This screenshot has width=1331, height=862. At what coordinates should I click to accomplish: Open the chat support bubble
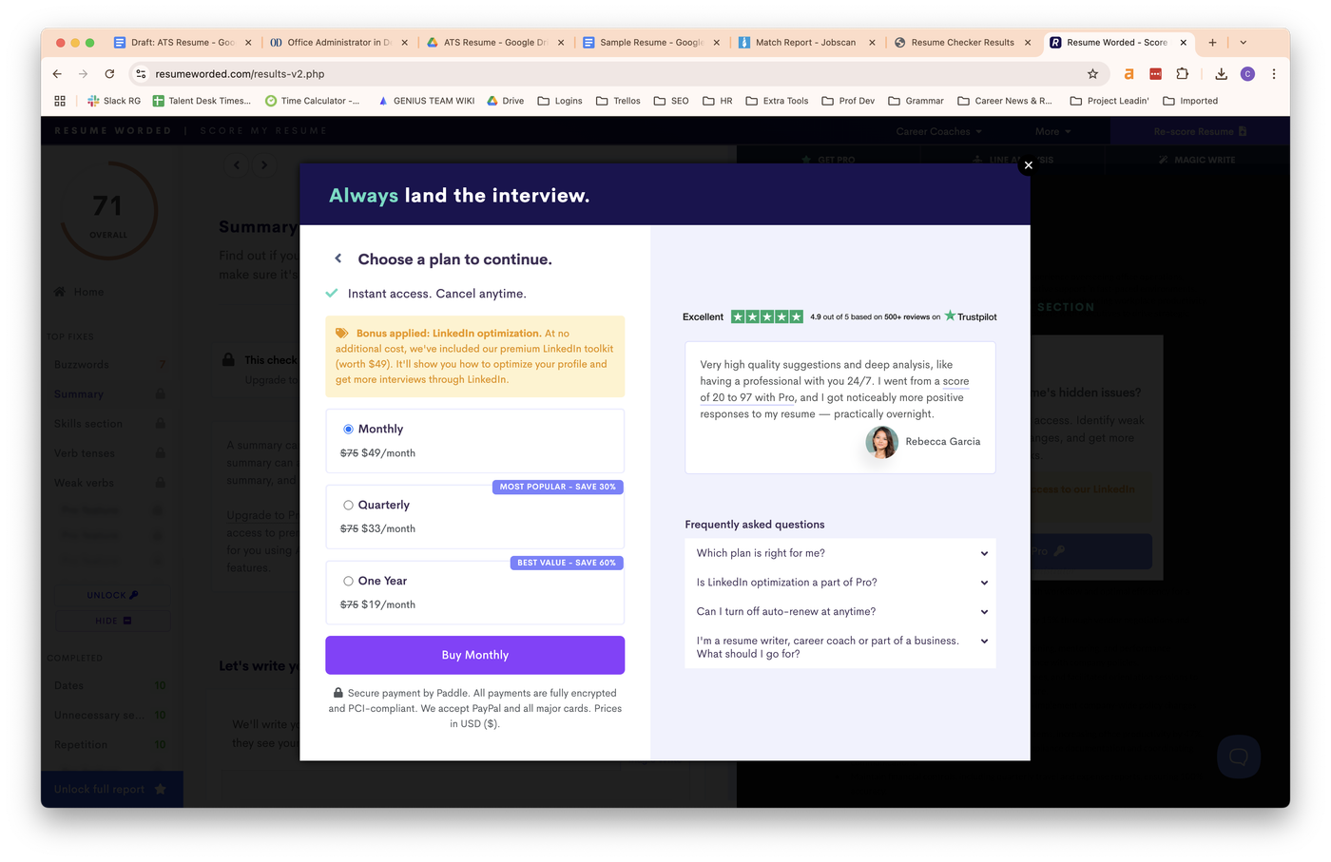pos(1239,757)
